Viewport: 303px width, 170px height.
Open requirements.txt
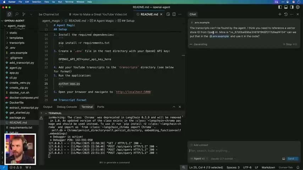pyautogui.click(x=21, y=127)
